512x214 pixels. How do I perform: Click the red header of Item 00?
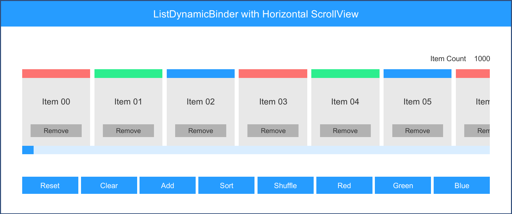click(56, 74)
